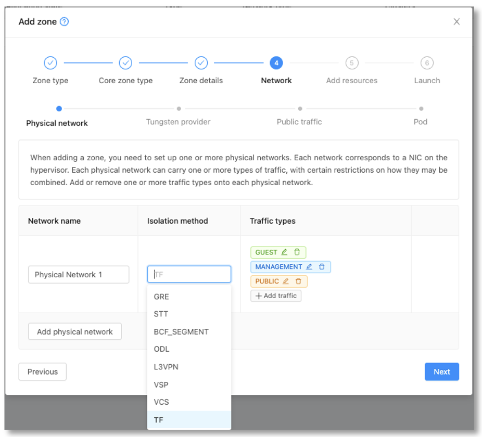The height and width of the screenshot is (437, 482).
Task: Click the Add resources step label
Action: pyautogui.click(x=352, y=81)
